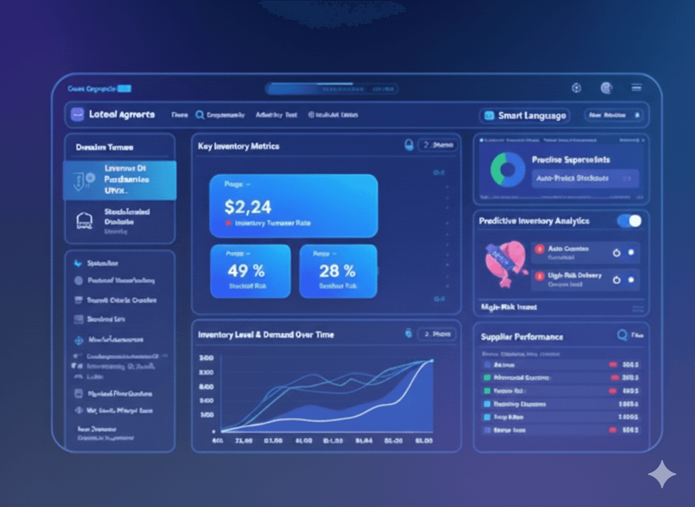Click the hamburger menu in the top-right corner
This screenshot has width=695, height=507.
pos(636,87)
